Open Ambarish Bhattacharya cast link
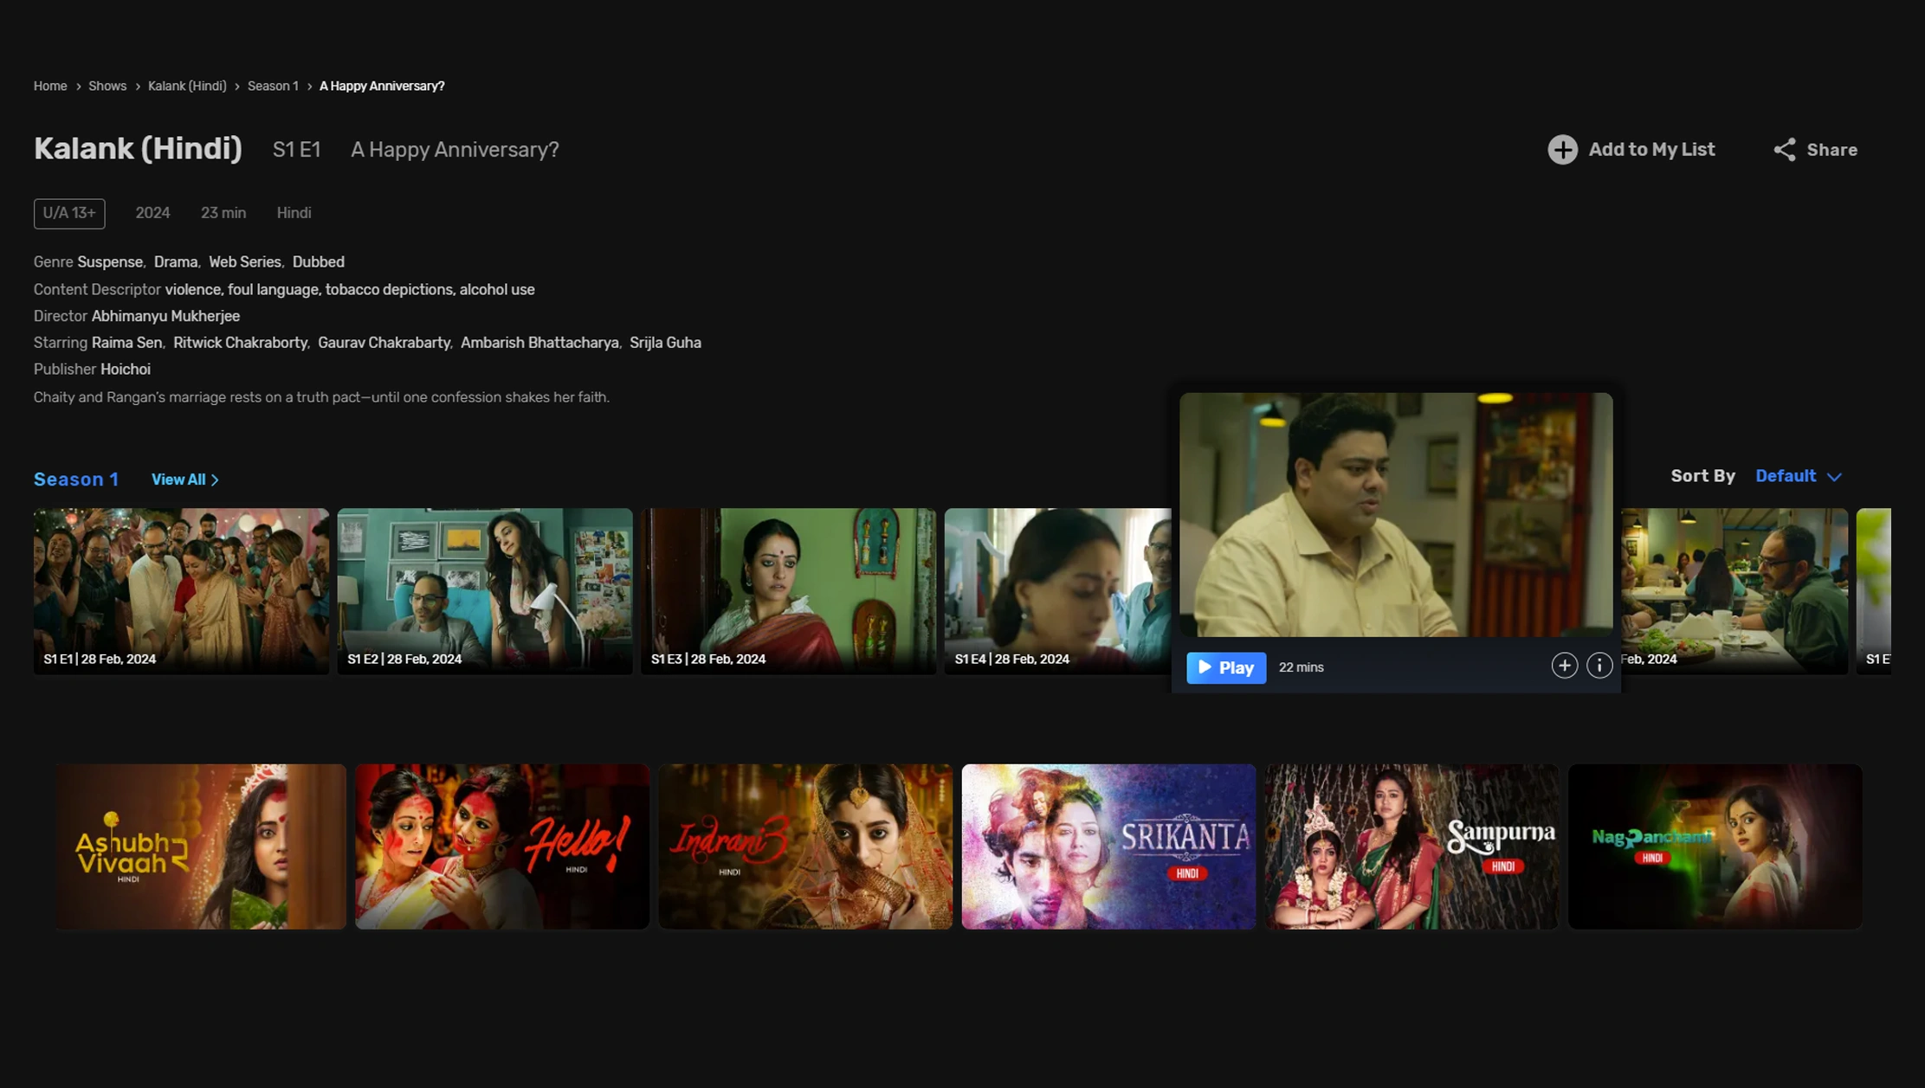Viewport: 1925px width, 1088px height. coord(539,343)
